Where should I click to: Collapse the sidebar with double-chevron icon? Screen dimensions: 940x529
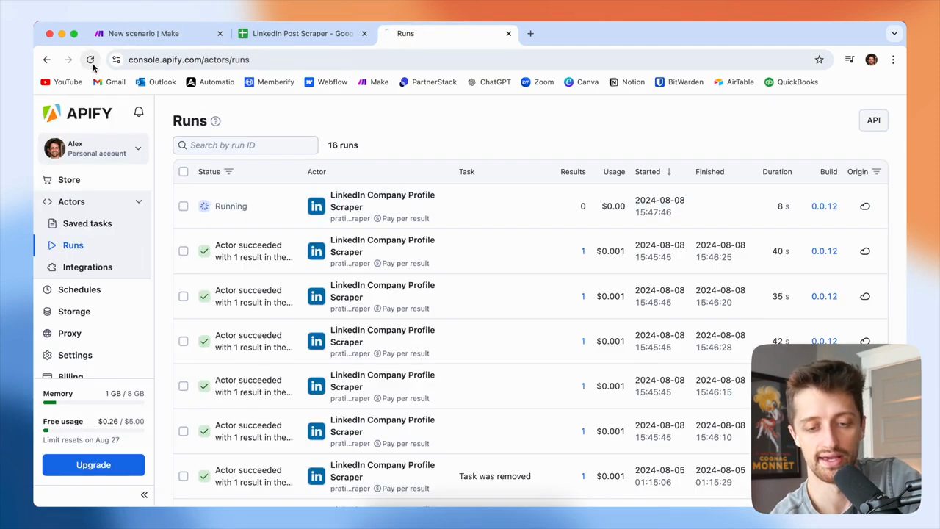[144, 495]
